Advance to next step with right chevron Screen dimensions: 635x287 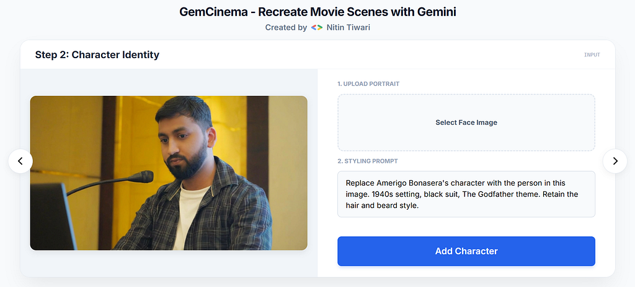615,161
